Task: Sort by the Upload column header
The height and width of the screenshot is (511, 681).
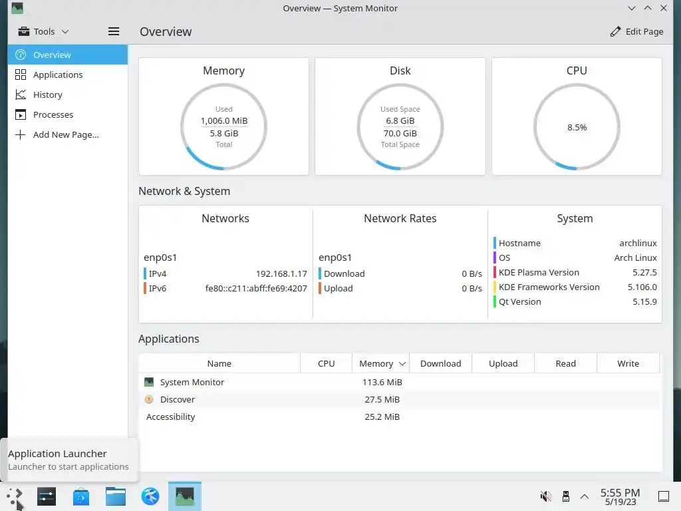Action: point(503,363)
